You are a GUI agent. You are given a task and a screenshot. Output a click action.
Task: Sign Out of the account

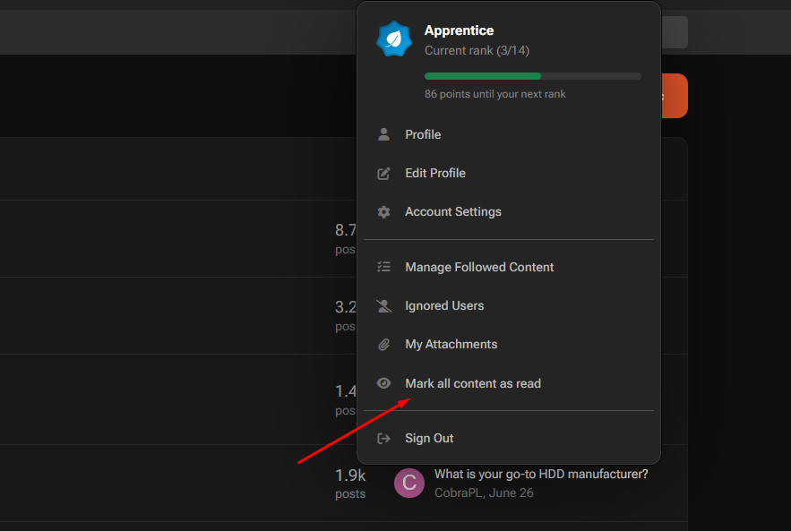pyautogui.click(x=509, y=438)
